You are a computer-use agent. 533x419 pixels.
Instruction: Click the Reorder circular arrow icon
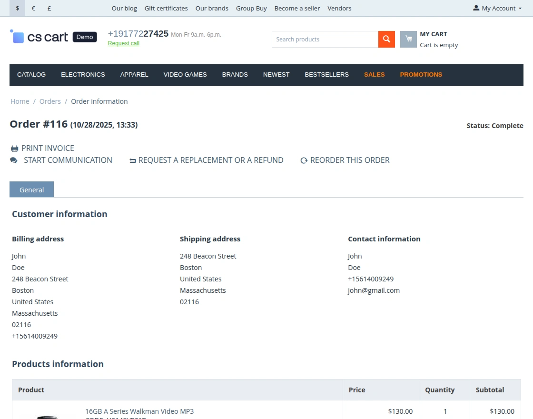click(304, 160)
